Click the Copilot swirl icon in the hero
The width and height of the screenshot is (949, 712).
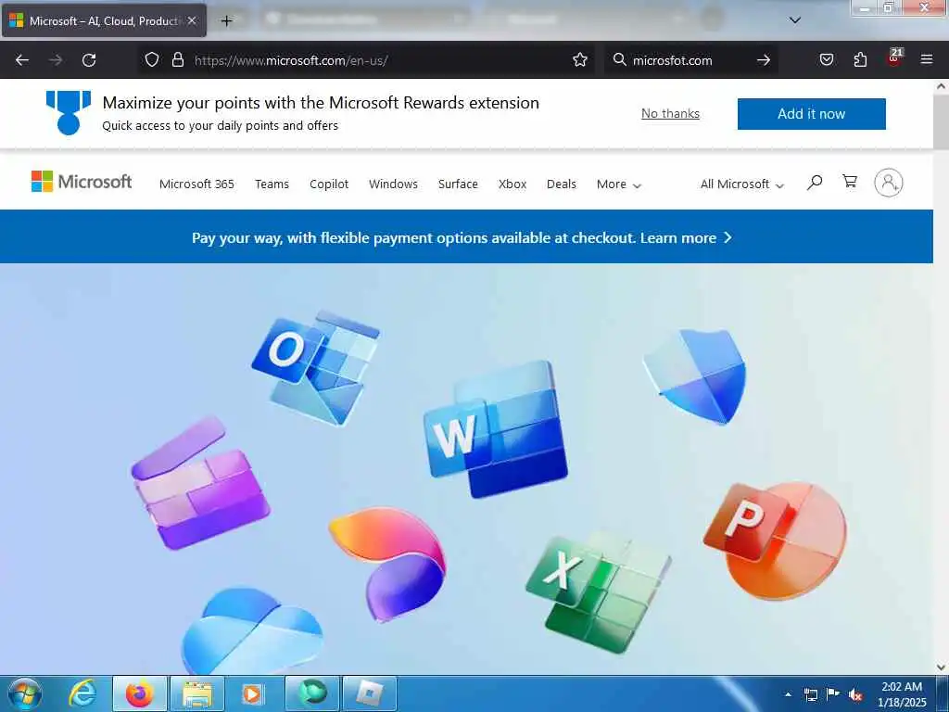(x=388, y=563)
